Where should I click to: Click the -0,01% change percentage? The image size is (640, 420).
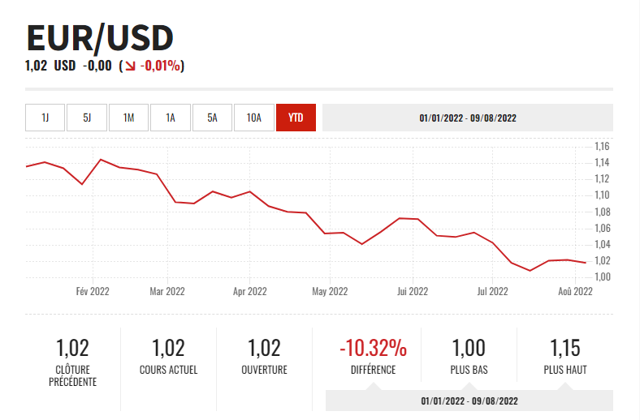point(160,66)
